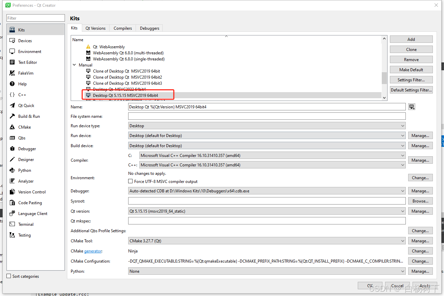Toggle the Sort categories checkbox
The width and height of the screenshot is (444, 296).
click(x=9, y=276)
